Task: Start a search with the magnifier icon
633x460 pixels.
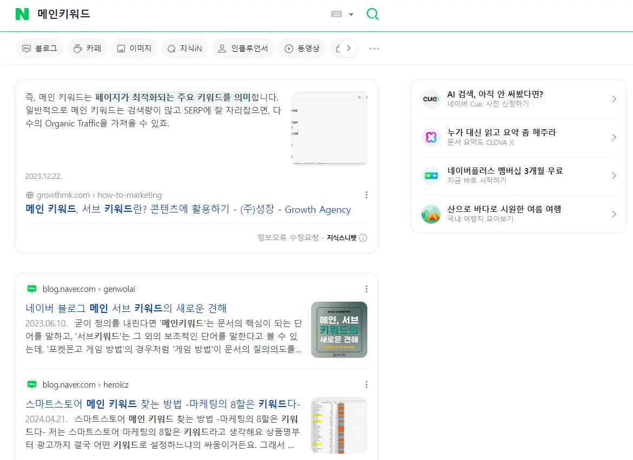Action: (x=372, y=14)
